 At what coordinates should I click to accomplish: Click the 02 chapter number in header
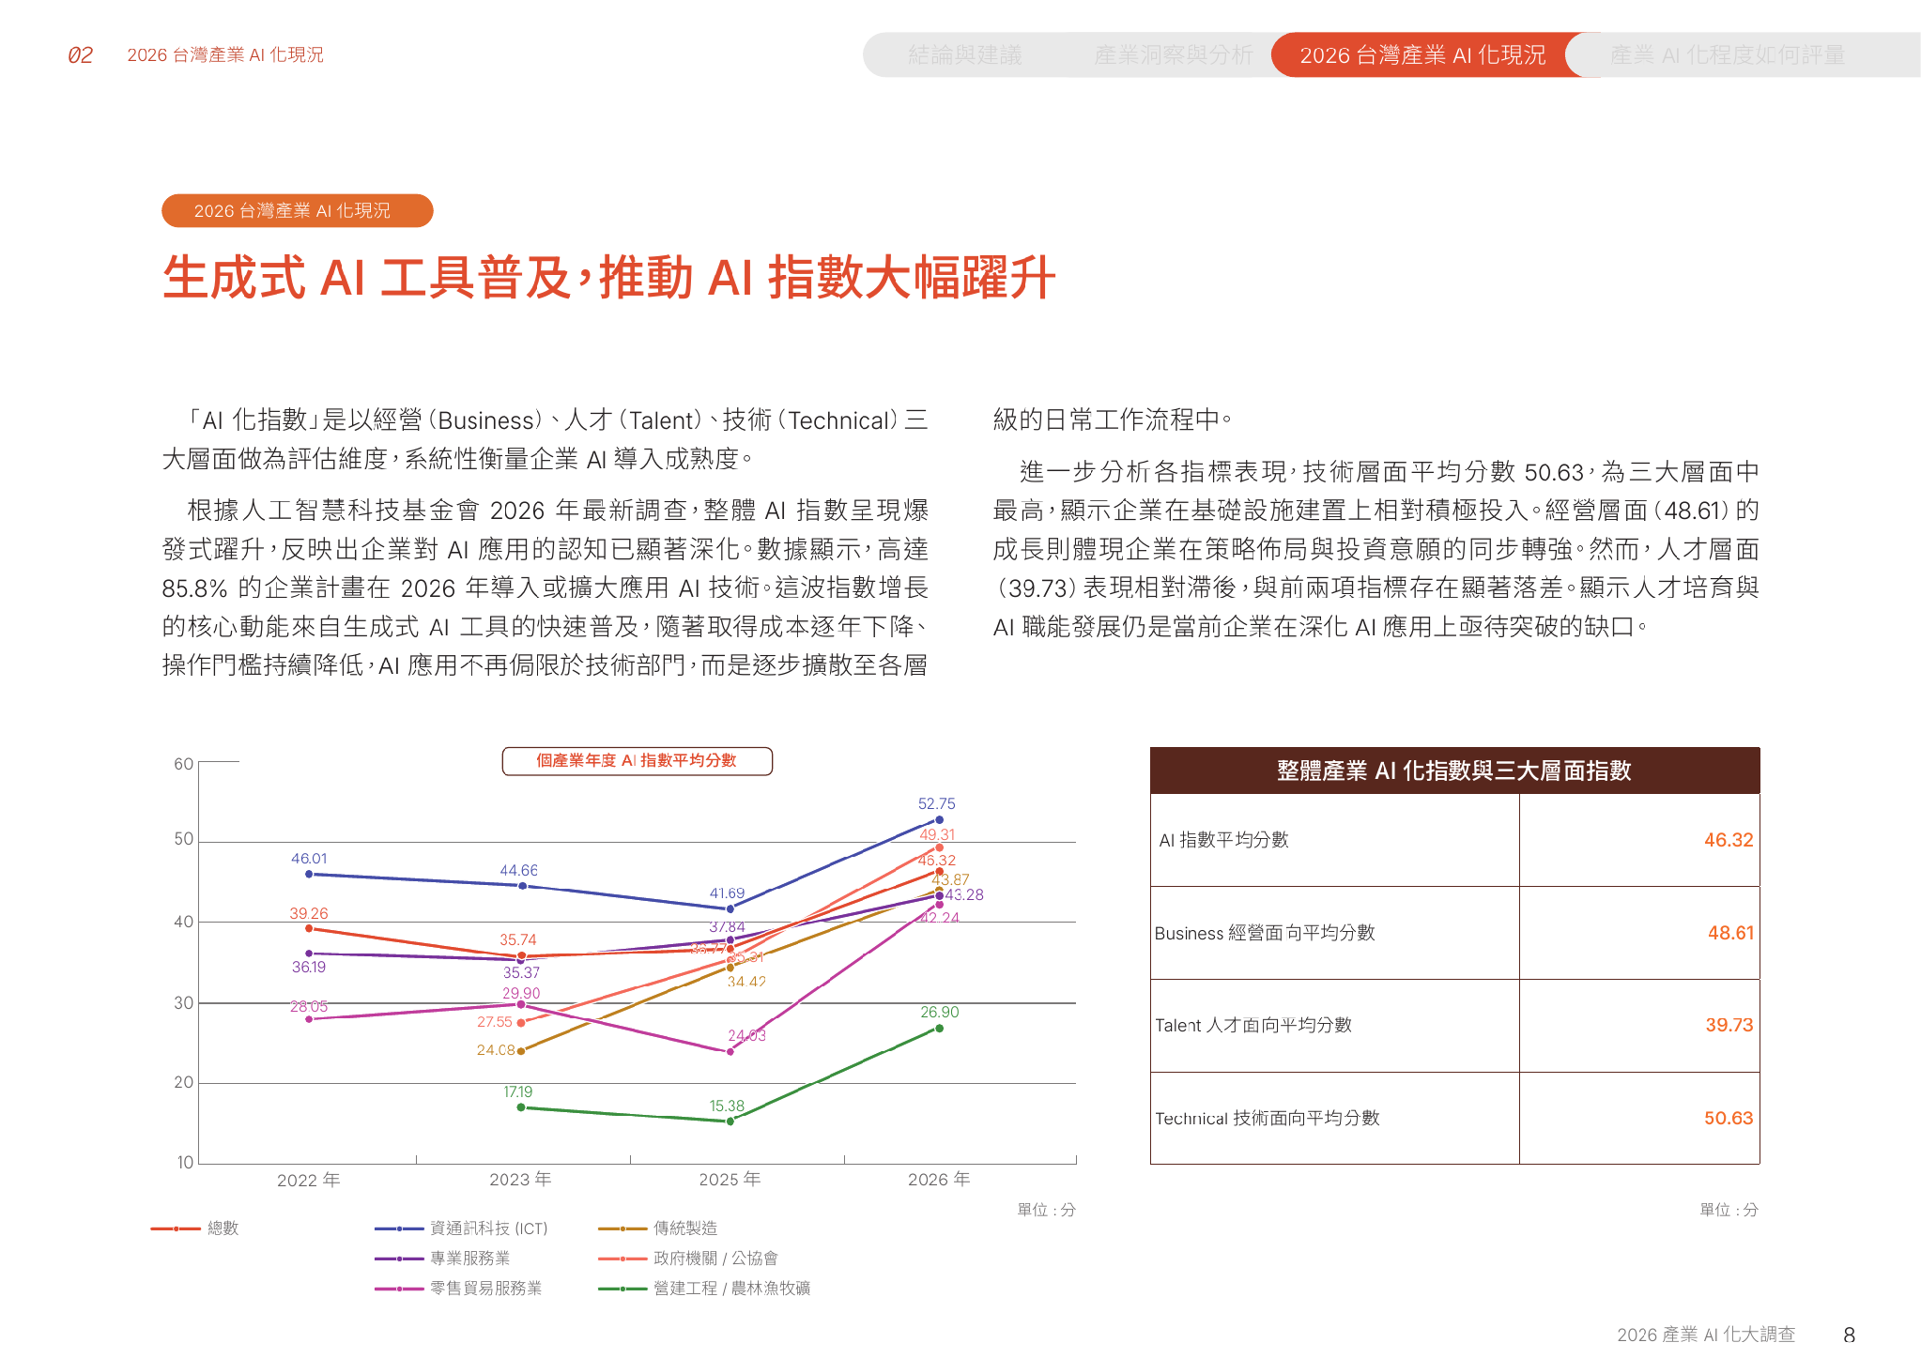click(81, 55)
